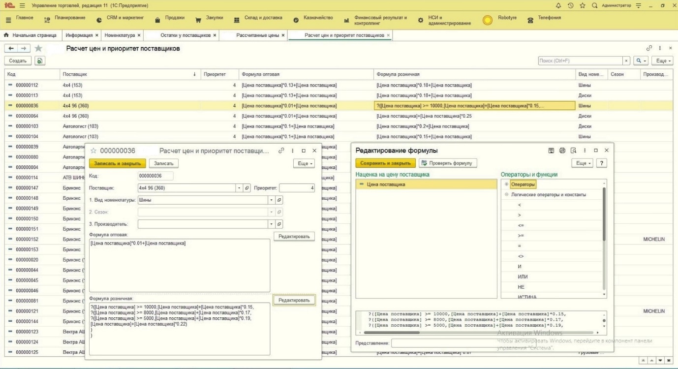Clear the search field with x button
The image size is (678, 369).
[x=627, y=61]
